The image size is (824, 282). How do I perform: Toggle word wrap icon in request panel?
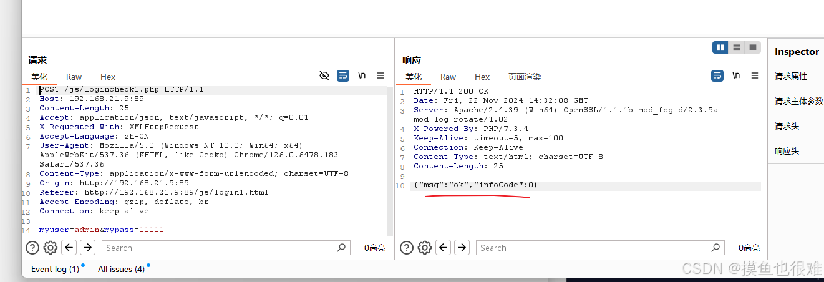tap(343, 75)
